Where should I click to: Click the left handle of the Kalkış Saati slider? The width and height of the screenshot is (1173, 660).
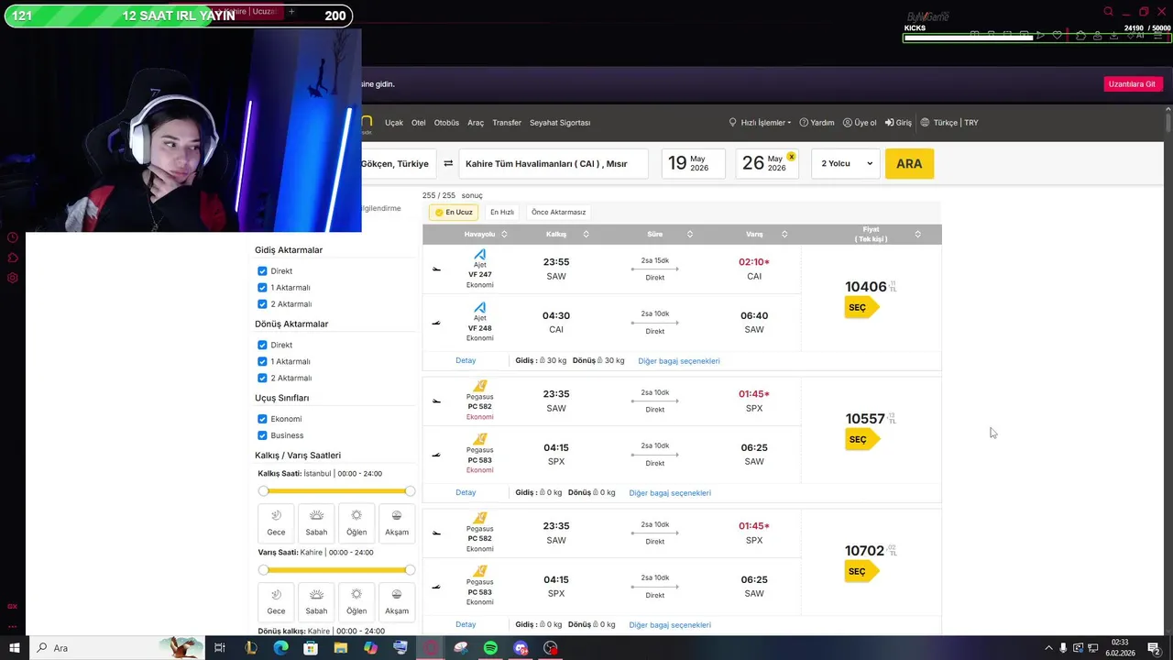pyautogui.click(x=264, y=490)
